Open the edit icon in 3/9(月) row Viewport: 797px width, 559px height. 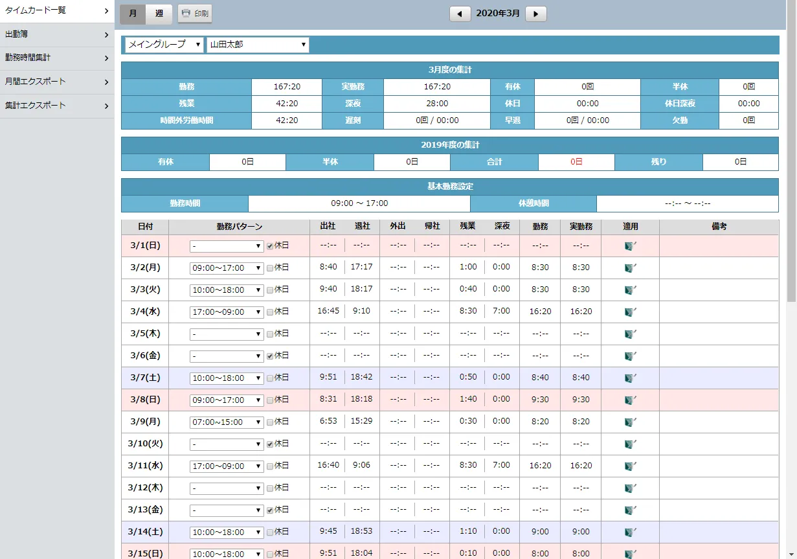[629, 422]
